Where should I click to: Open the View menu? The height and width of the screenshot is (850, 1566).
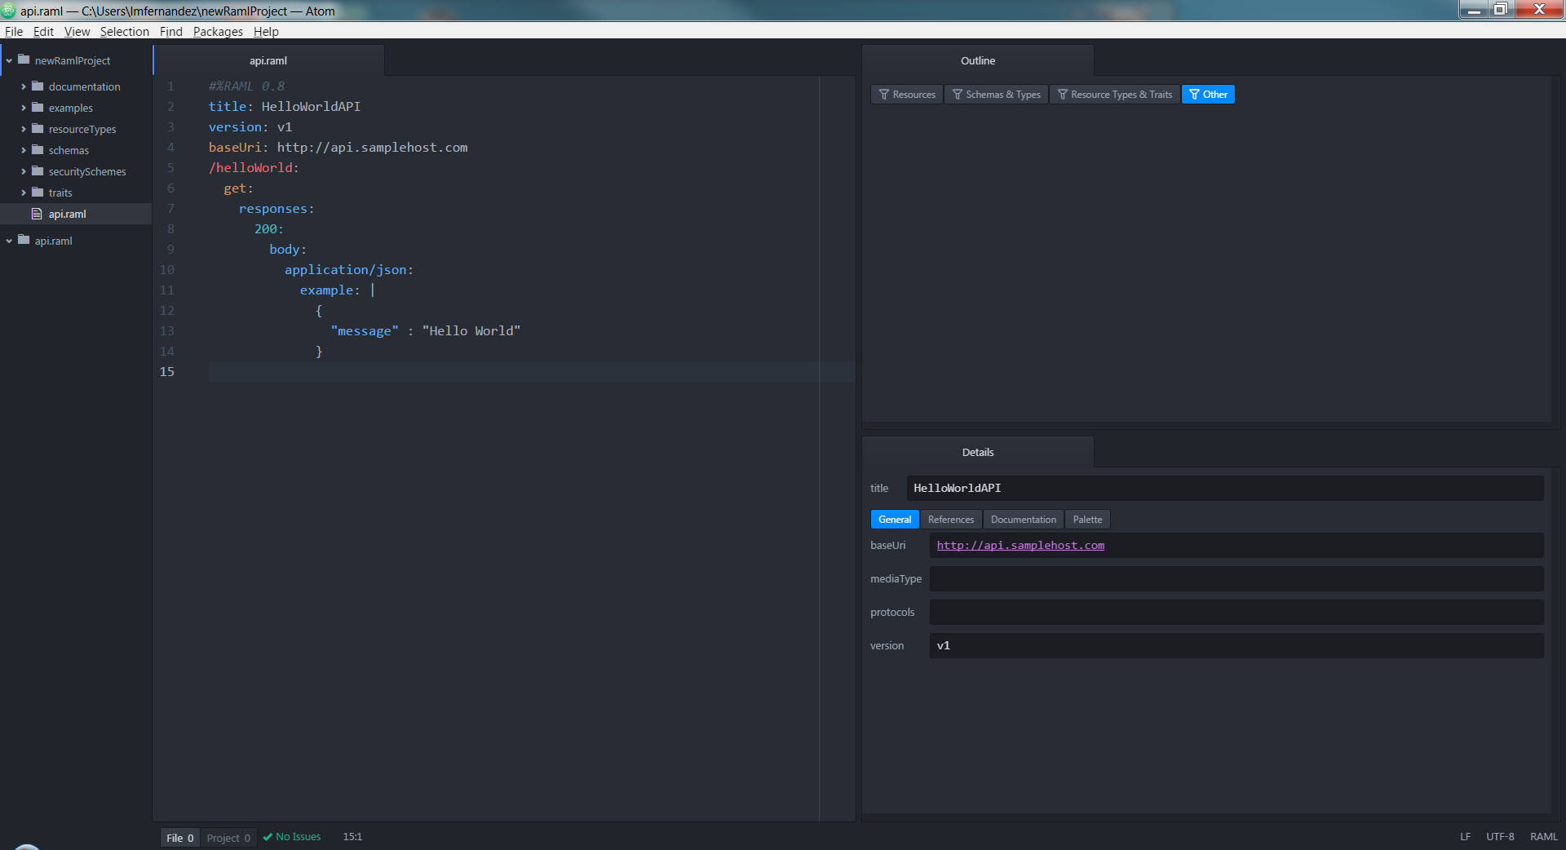click(x=77, y=31)
